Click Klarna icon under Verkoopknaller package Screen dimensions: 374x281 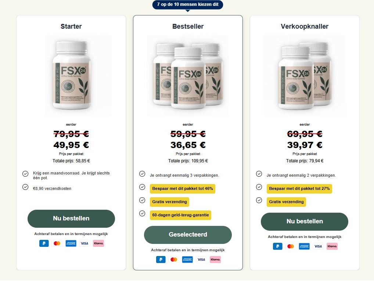[x=332, y=246]
